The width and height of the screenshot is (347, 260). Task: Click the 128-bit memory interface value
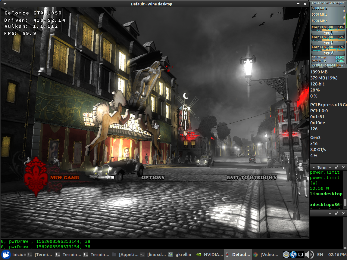tap(317, 84)
